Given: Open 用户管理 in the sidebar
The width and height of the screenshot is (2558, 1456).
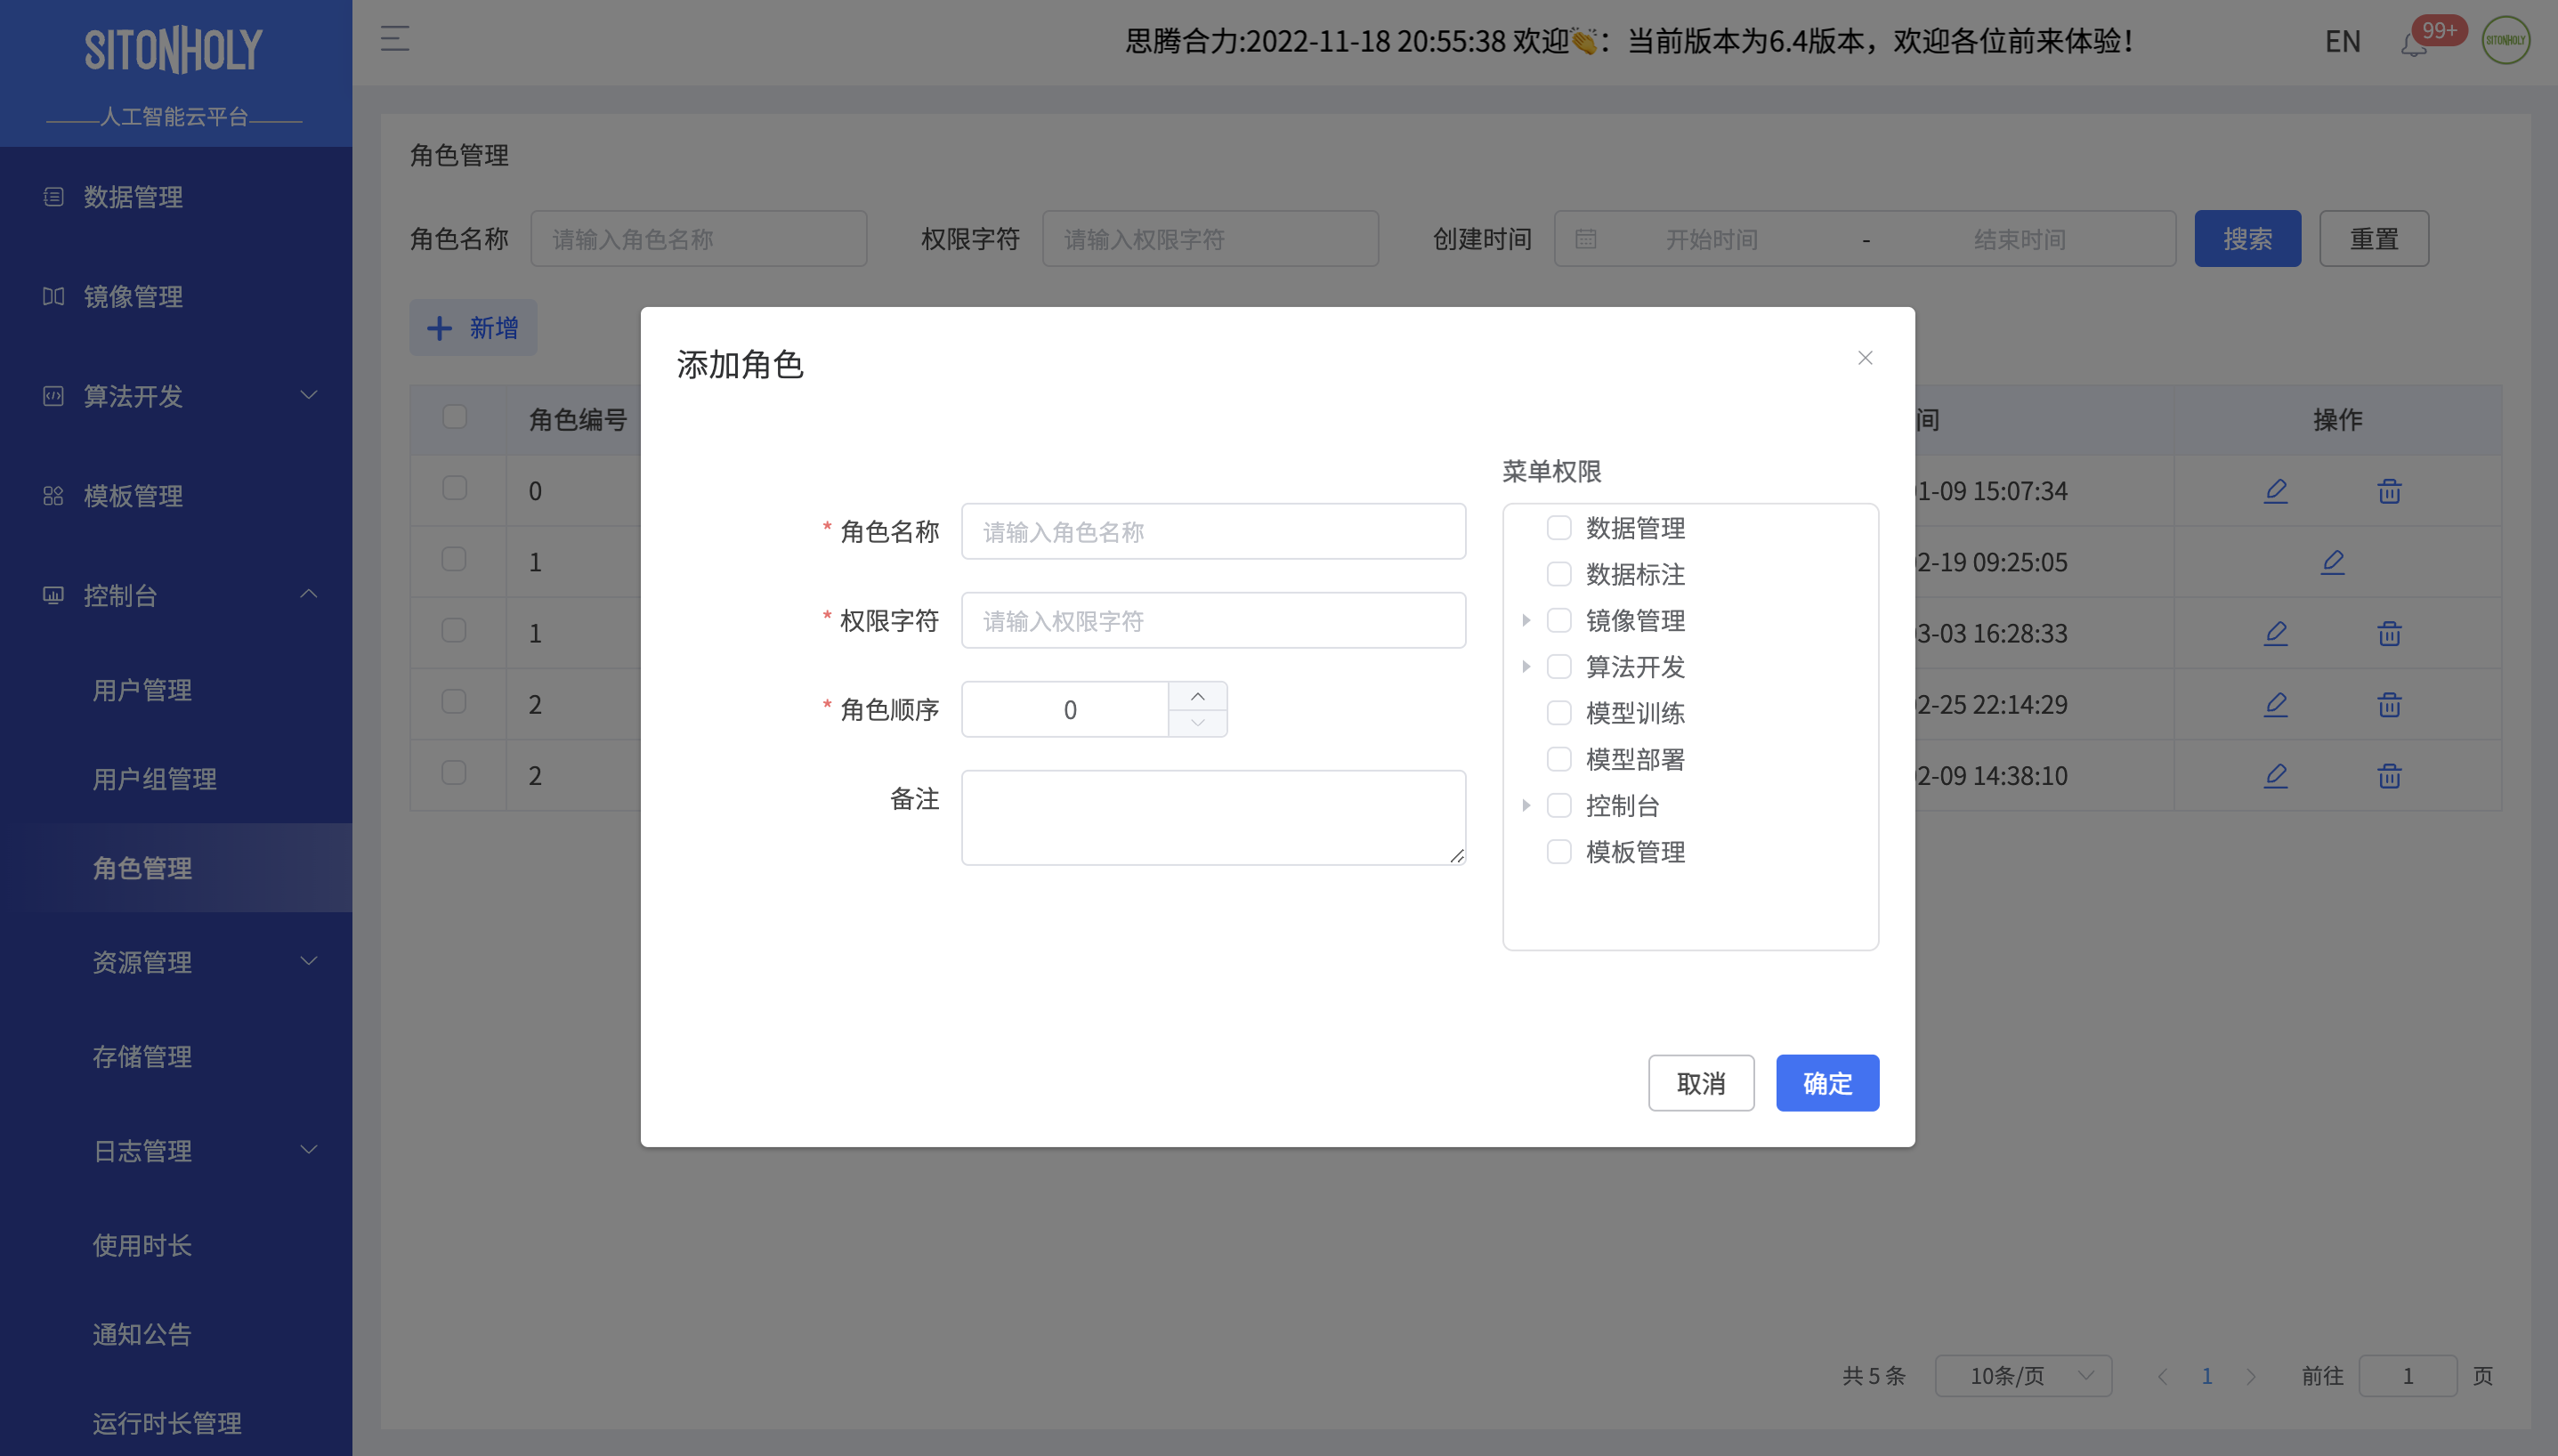Looking at the screenshot, I should [142, 690].
